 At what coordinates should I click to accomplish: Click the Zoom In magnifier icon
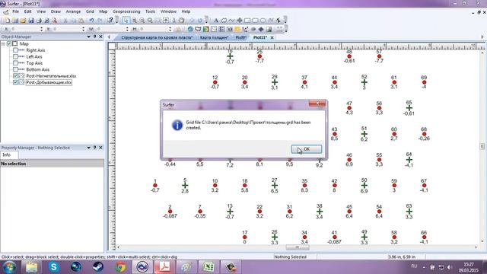click(x=134, y=21)
